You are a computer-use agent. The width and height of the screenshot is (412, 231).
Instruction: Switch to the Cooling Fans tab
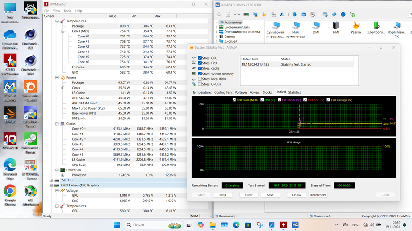click(x=223, y=92)
